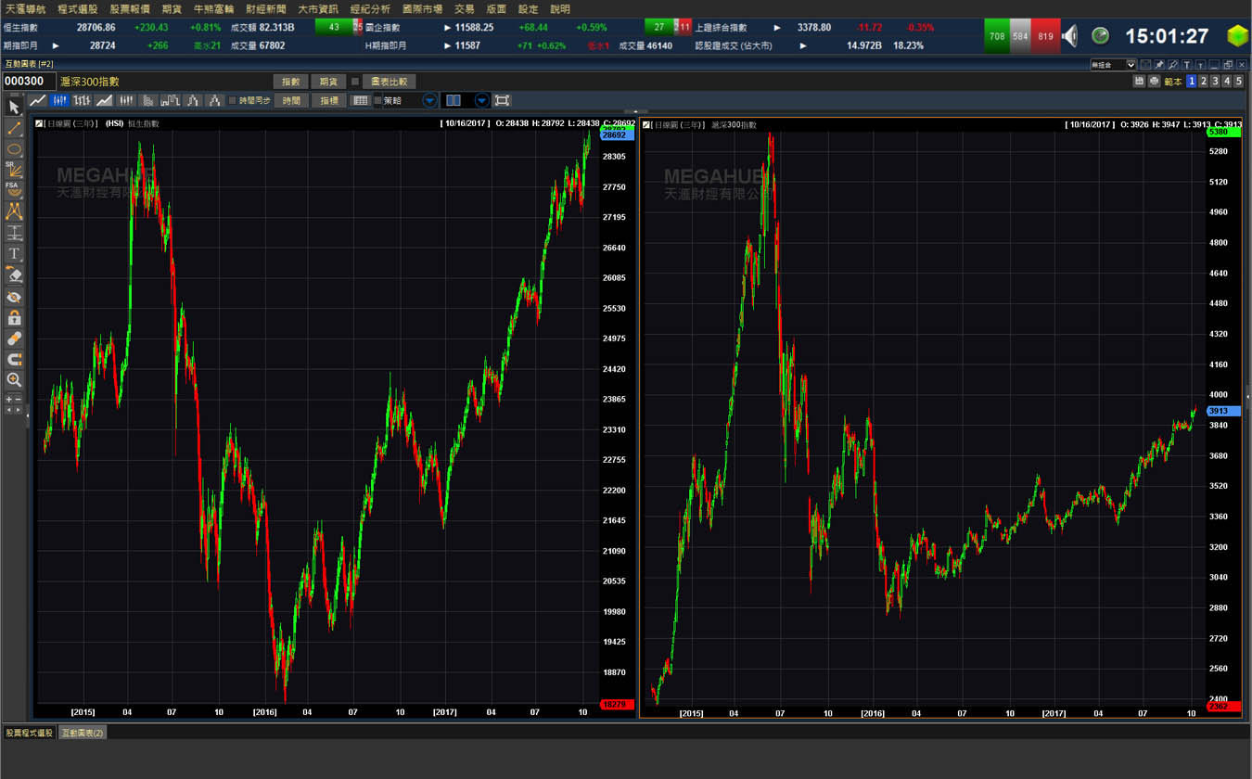Select the arrow pointer tool
Screen dimensions: 1252x779
(x=14, y=107)
